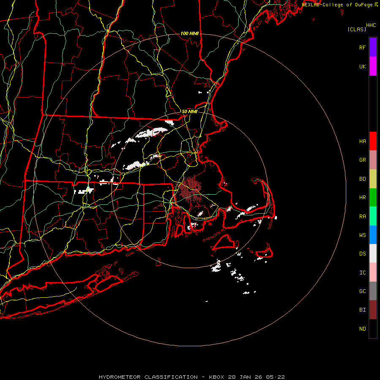Click the 50 NMI range ring label
Image resolution: width=380 pixels, height=380 pixels.
pos(190,112)
